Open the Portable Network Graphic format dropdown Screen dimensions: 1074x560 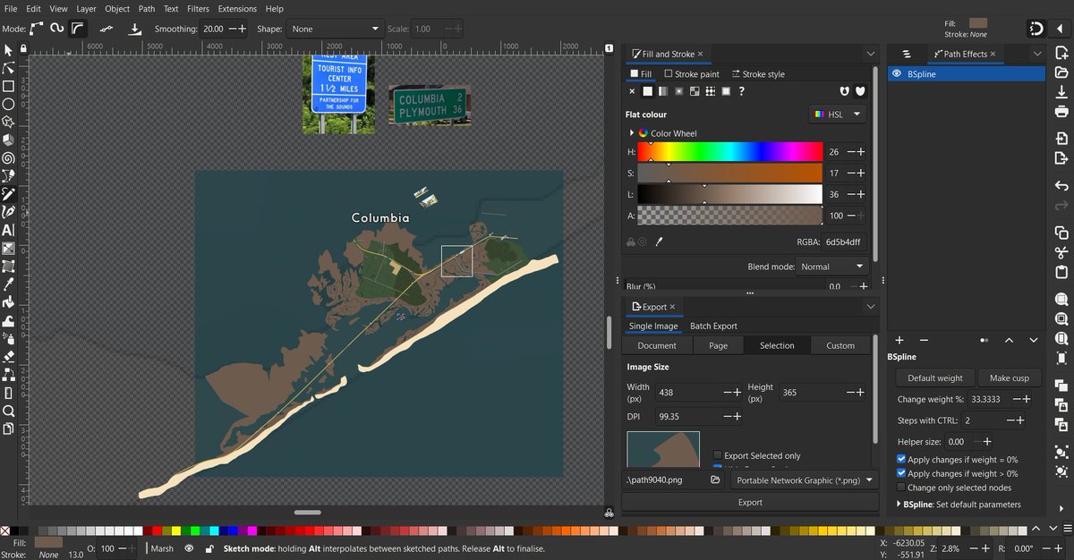click(x=805, y=480)
